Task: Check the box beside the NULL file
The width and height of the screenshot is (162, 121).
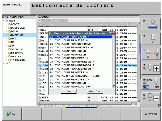Action: (x=40, y=44)
